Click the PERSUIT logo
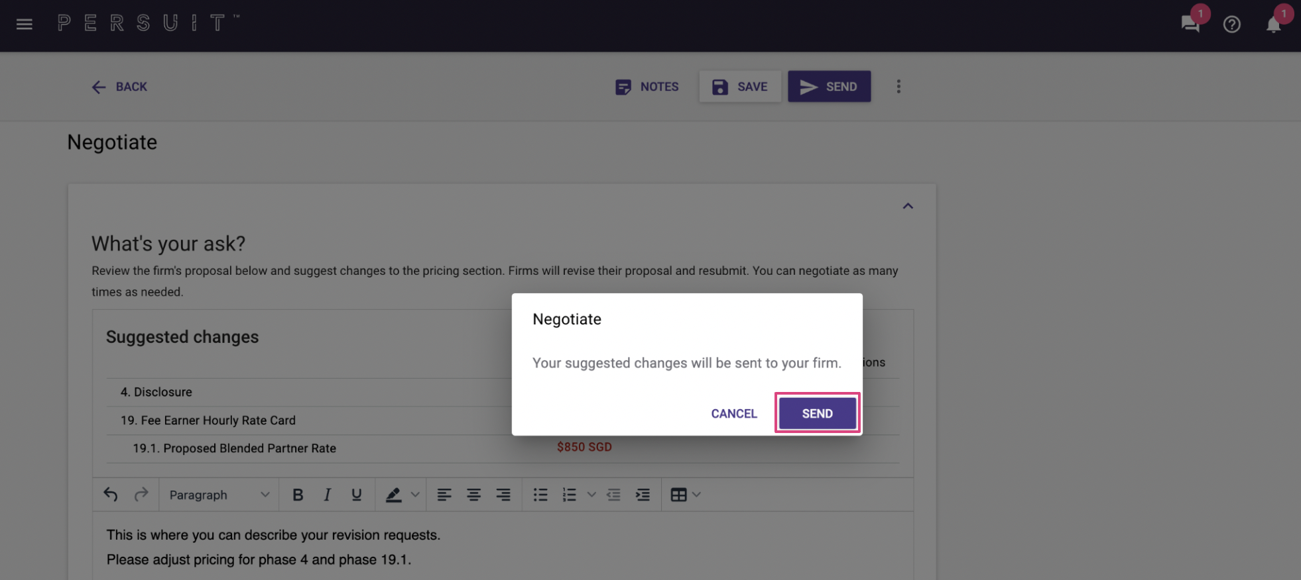This screenshot has width=1301, height=580. [149, 23]
